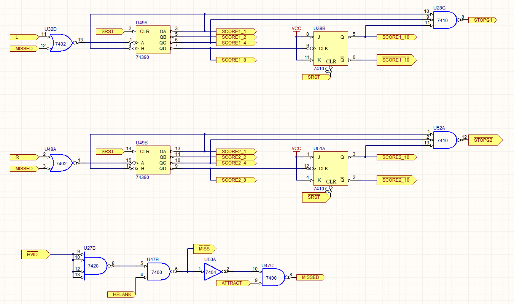Select the SCORE1_1 output port

(x=236, y=32)
